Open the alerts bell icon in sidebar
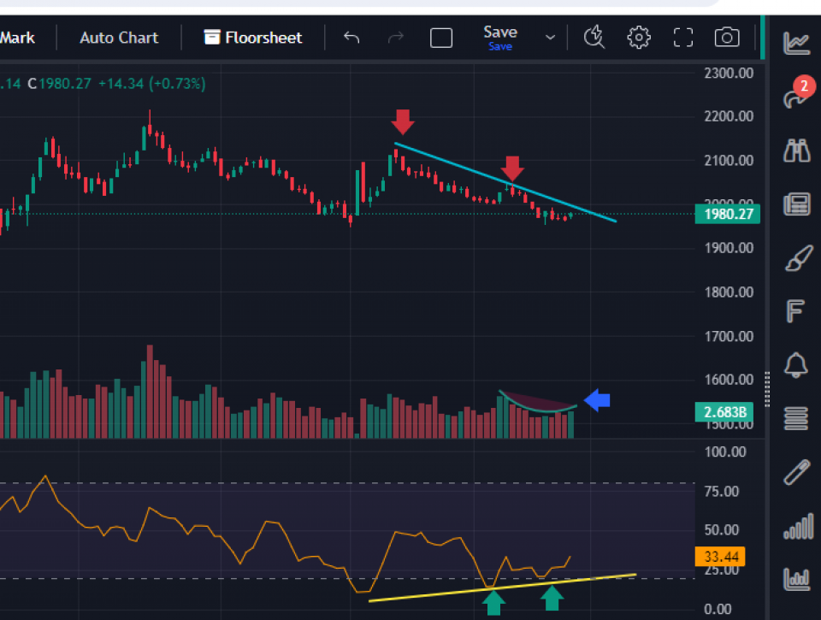The width and height of the screenshot is (821, 620). (796, 365)
